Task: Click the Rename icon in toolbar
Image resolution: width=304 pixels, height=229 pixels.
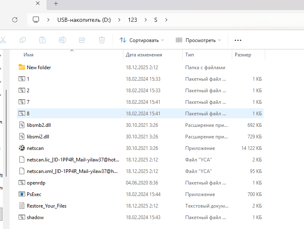Action: (62, 40)
